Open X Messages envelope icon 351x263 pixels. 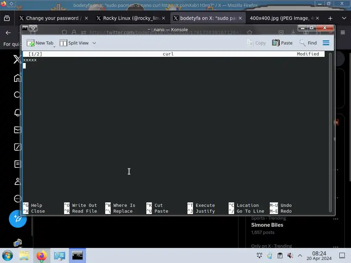tap(17, 130)
